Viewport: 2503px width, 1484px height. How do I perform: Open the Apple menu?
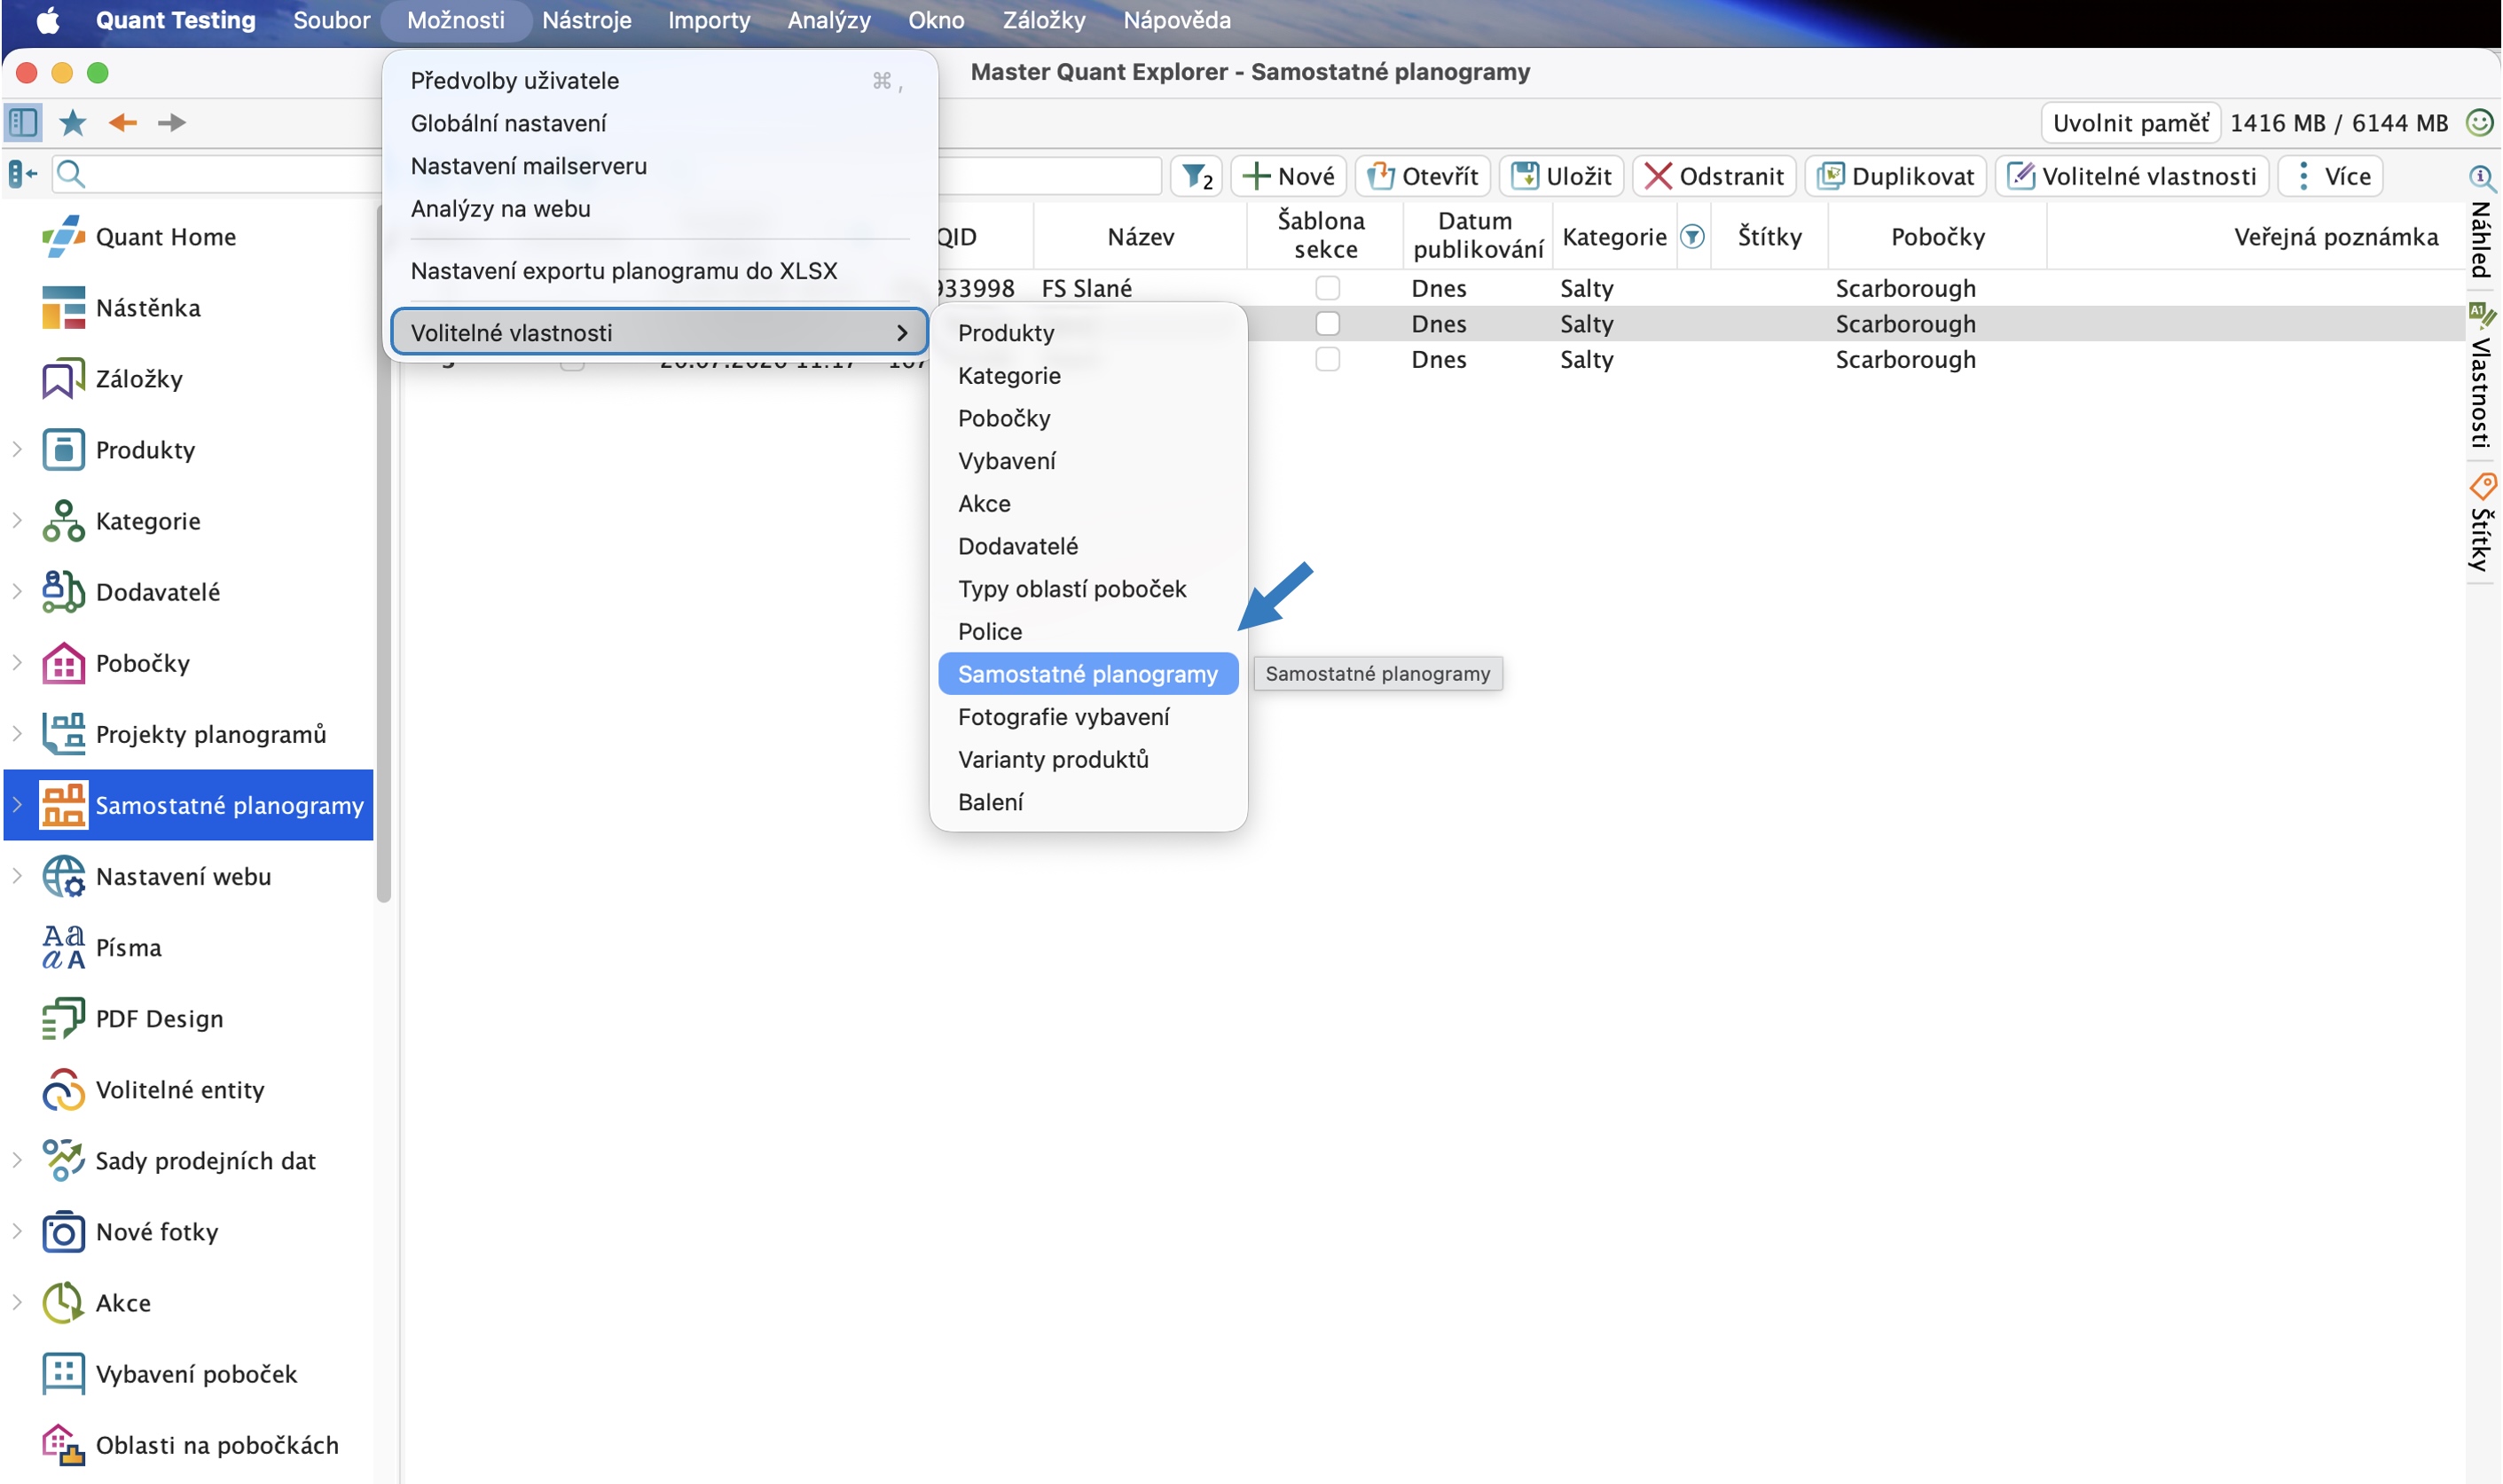(48, 20)
